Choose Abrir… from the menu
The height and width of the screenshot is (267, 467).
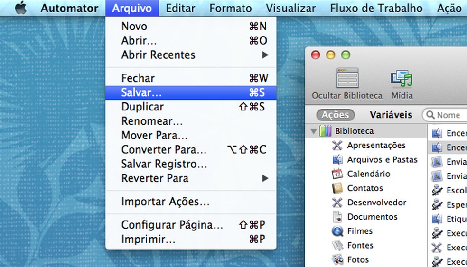(191, 40)
